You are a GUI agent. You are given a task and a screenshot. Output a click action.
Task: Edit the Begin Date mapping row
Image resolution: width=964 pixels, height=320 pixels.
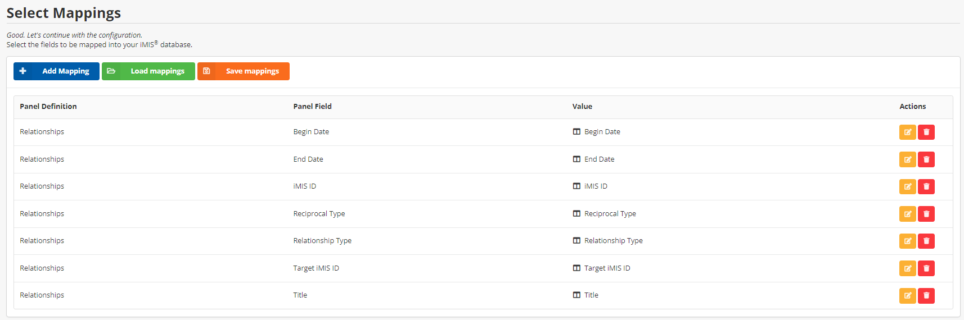coord(907,132)
